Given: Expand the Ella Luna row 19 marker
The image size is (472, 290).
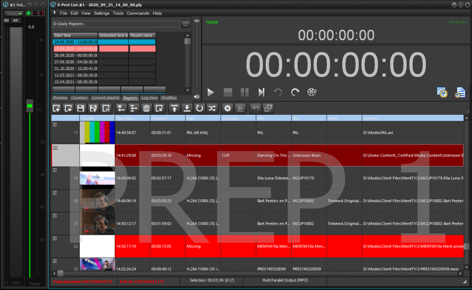Looking at the screenshot, I should coord(55,170).
